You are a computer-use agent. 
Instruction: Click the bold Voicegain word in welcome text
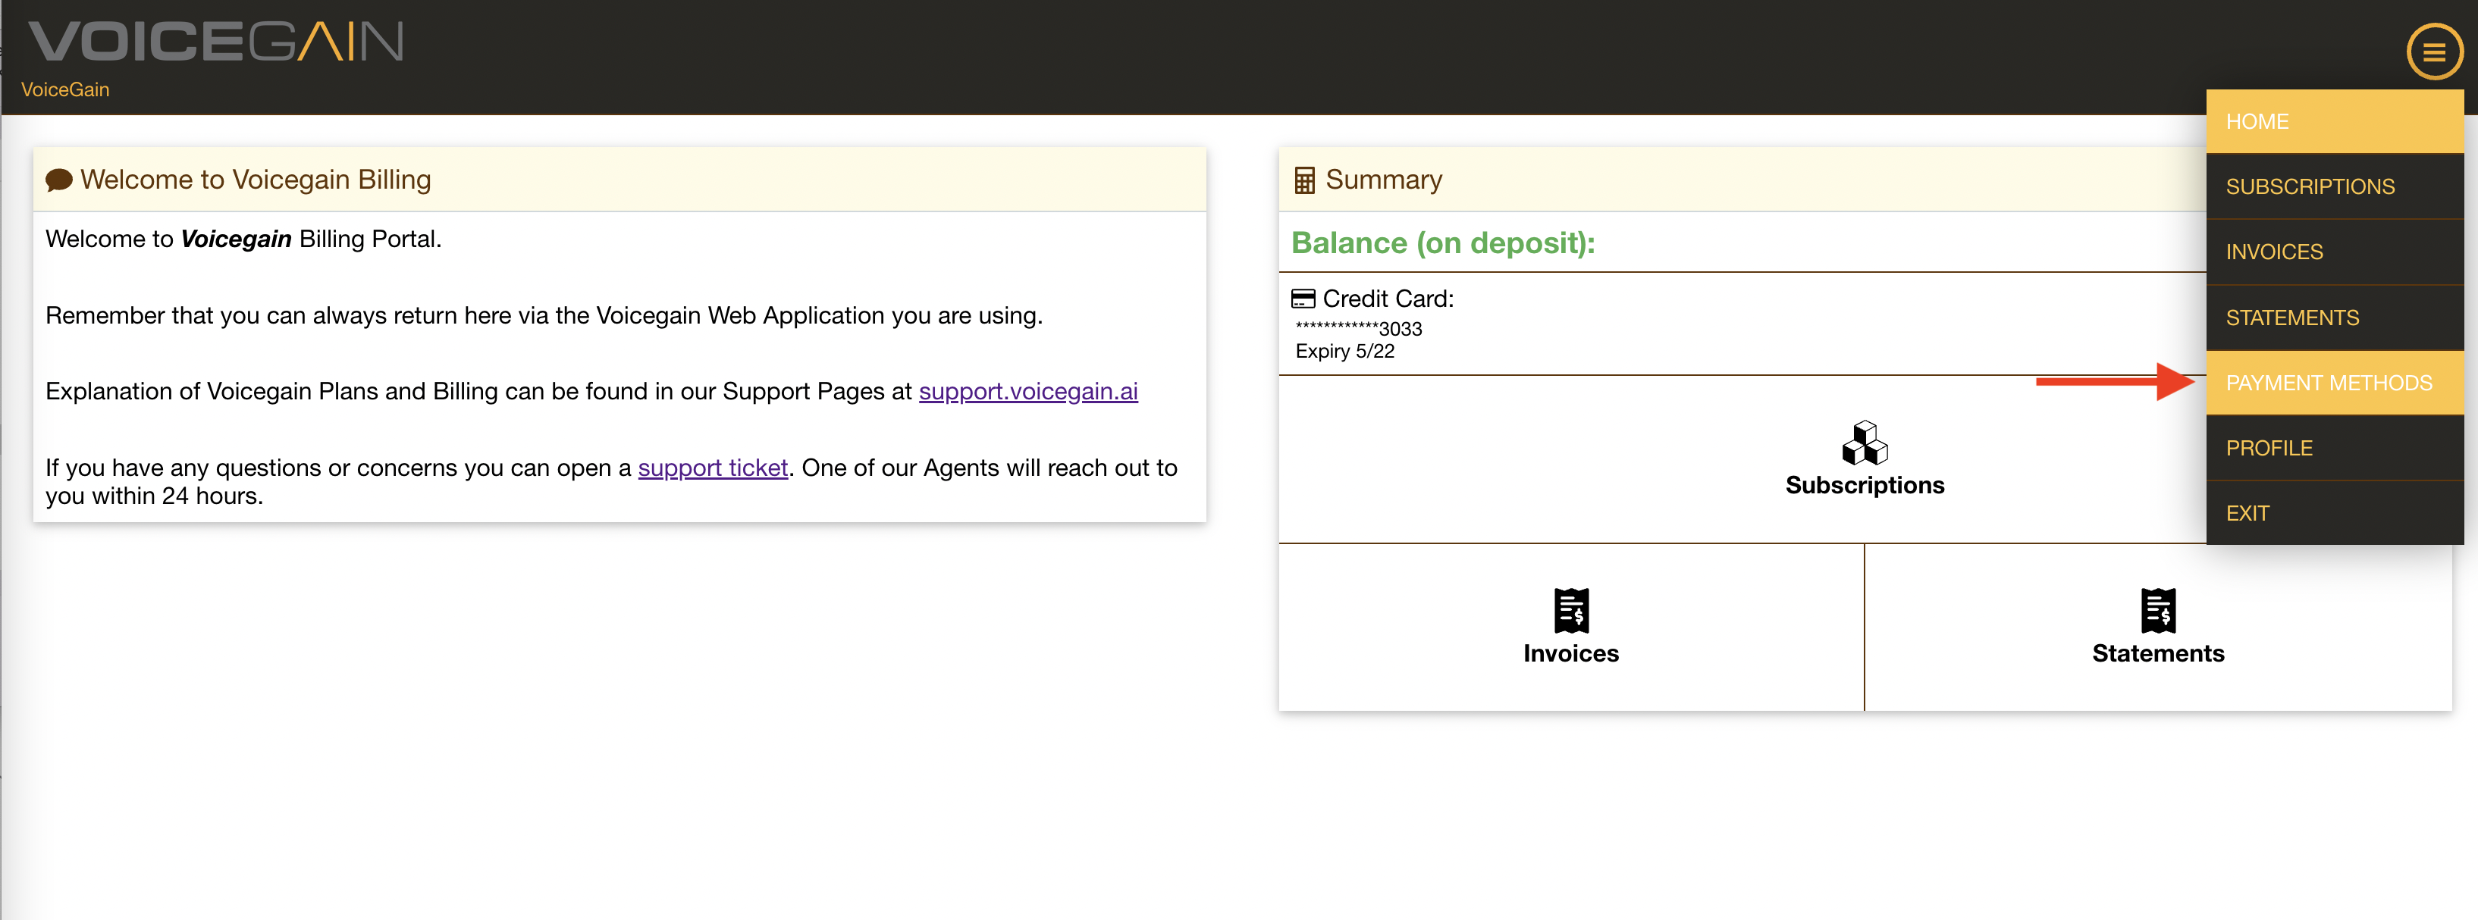(x=236, y=239)
